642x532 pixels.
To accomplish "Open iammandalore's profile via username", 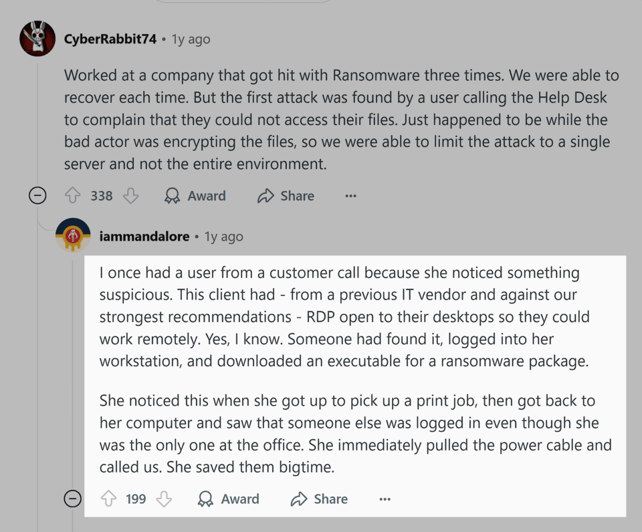I will click(x=144, y=237).
